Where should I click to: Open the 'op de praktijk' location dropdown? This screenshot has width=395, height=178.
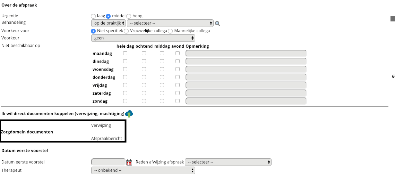point(108,23)
